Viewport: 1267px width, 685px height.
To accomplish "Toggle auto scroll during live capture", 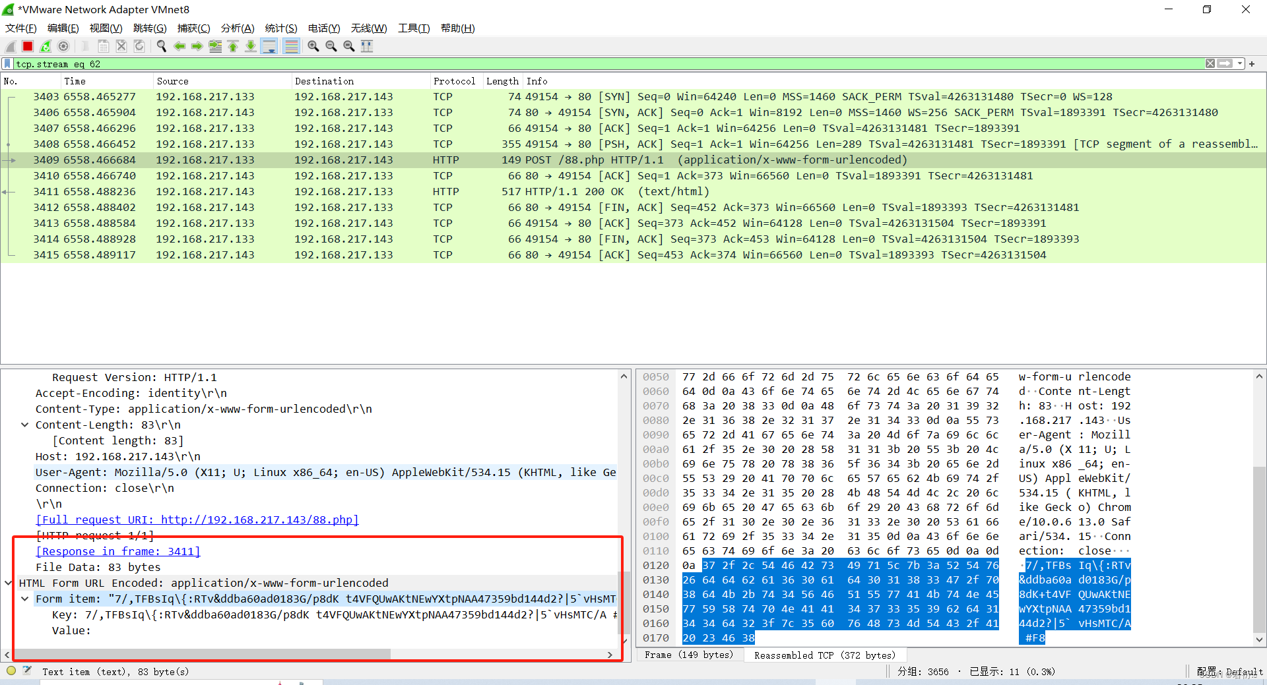I will [x=269, y=46].
